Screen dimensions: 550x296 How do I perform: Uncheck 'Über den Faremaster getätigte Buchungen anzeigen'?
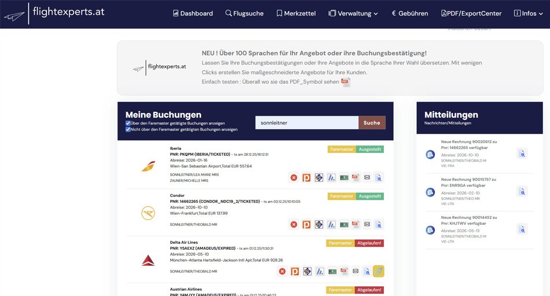(x=128, y=123)
